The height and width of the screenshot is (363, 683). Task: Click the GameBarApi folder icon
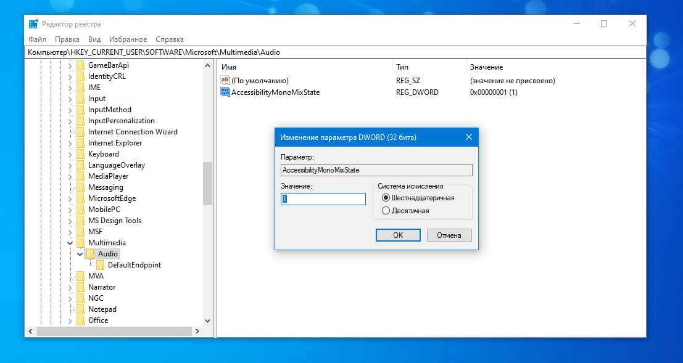(80, 65)
